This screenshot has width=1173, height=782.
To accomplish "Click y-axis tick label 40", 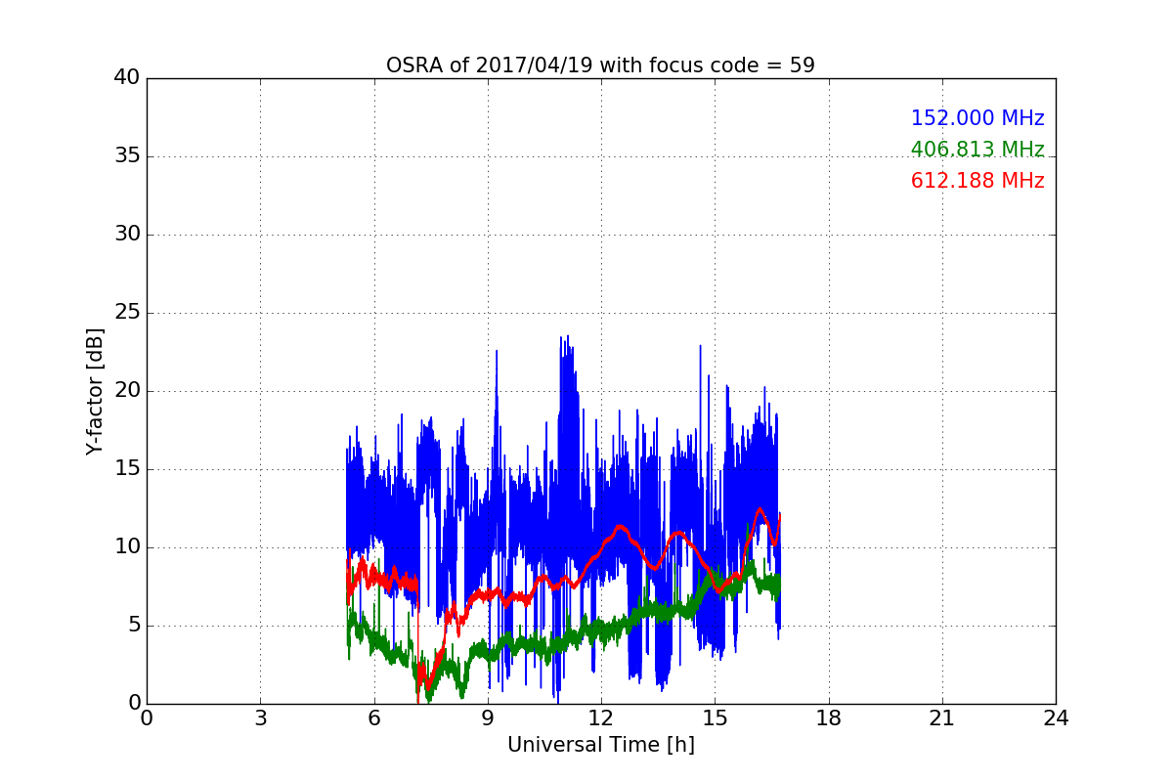I will 127,78.
